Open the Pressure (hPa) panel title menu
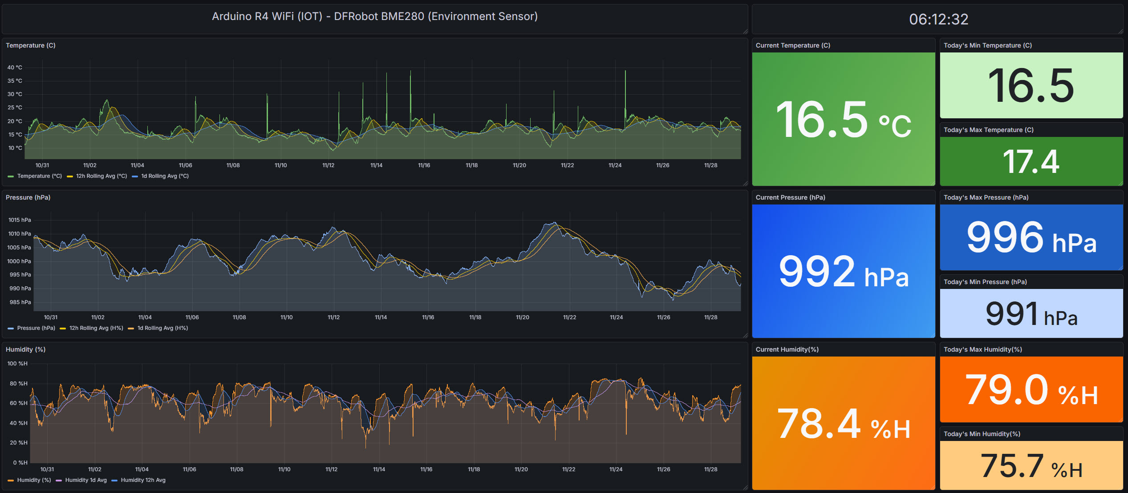 [x=28, y=197]
